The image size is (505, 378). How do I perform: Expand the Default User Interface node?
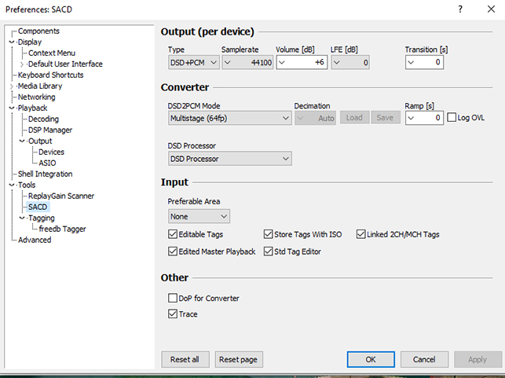pos(22,64)
